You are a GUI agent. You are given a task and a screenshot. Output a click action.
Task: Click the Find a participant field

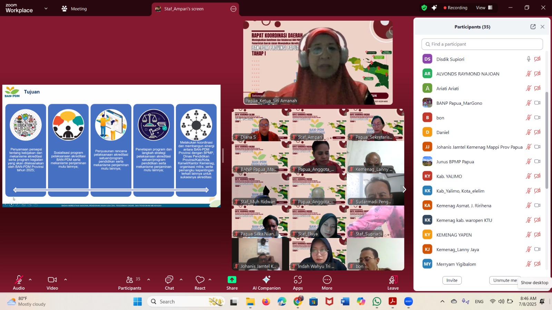[x=482, y=44]
